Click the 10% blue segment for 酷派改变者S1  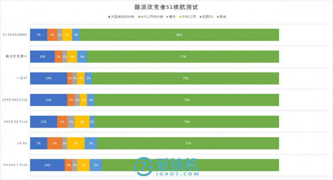click(42, 57)
